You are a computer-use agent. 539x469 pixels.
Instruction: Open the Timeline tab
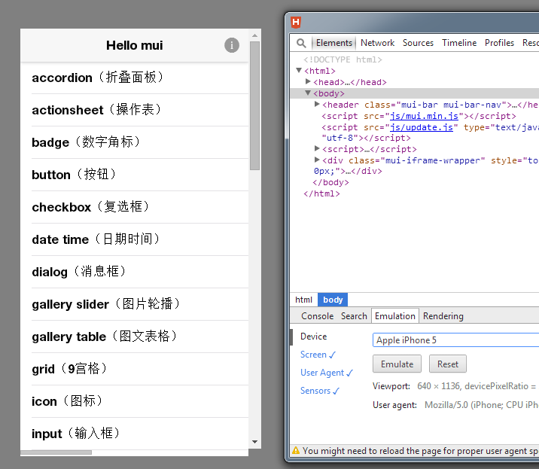tap(459, 43)
